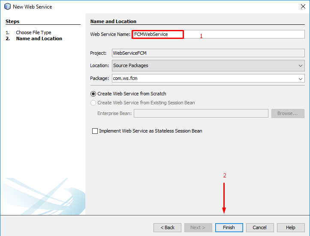
Task: Click step 'Choose File Type'
Action: tap(33, 32)
